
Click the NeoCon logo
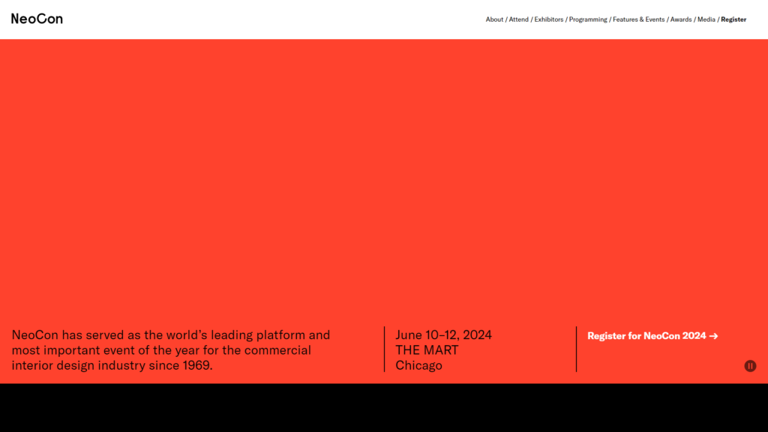coord(37,19)
